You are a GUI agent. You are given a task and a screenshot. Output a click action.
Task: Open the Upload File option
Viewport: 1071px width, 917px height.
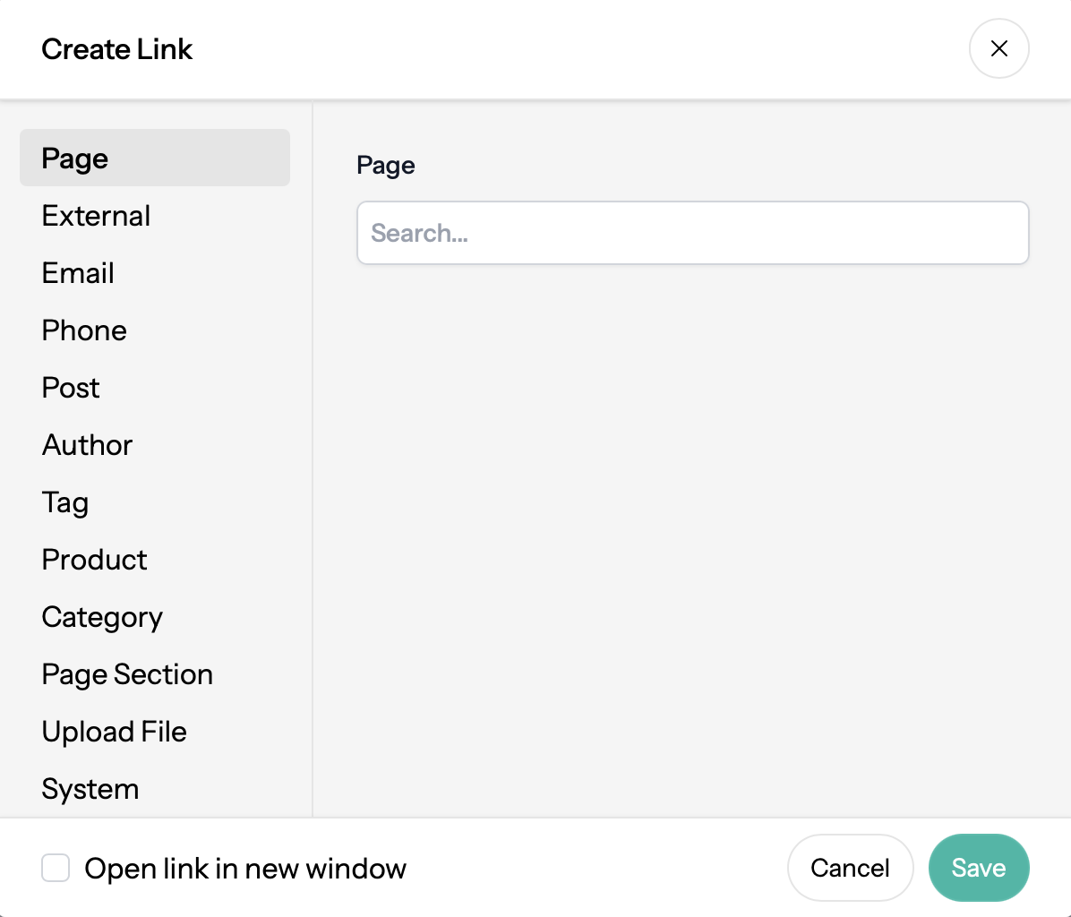click(x=114, y=731)
